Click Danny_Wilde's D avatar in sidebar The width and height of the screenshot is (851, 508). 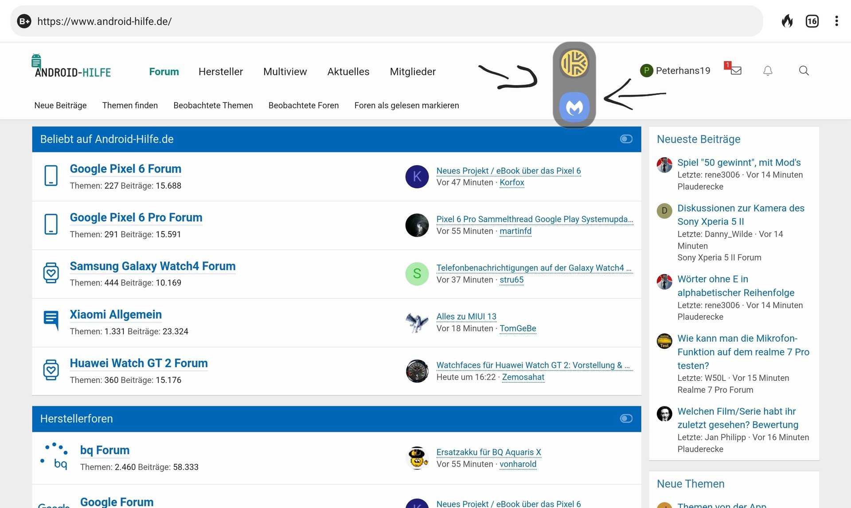pyautogui.click(x=664, y=211)
